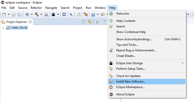Image resolution: width=194 pixels, height=102 pixels.
Task: Click the build configuration gear icon
Action: point(27,14)
